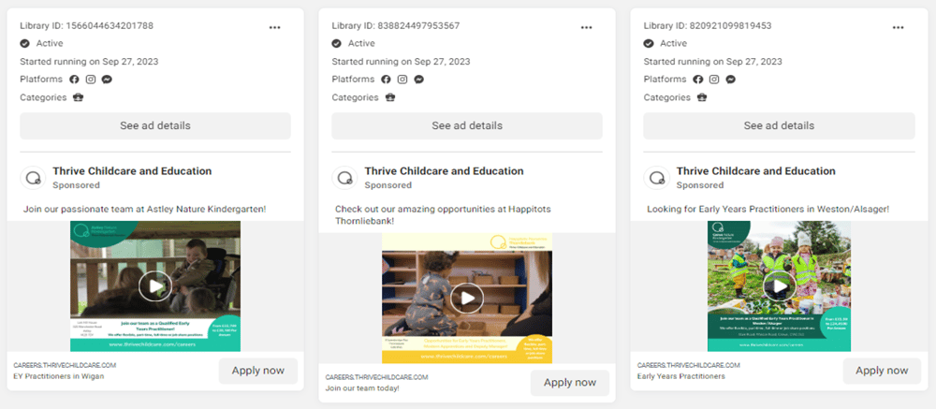Click 'Looking for Early Years Practitioners in Weston/Alsager!' text

tap(768, 210)
